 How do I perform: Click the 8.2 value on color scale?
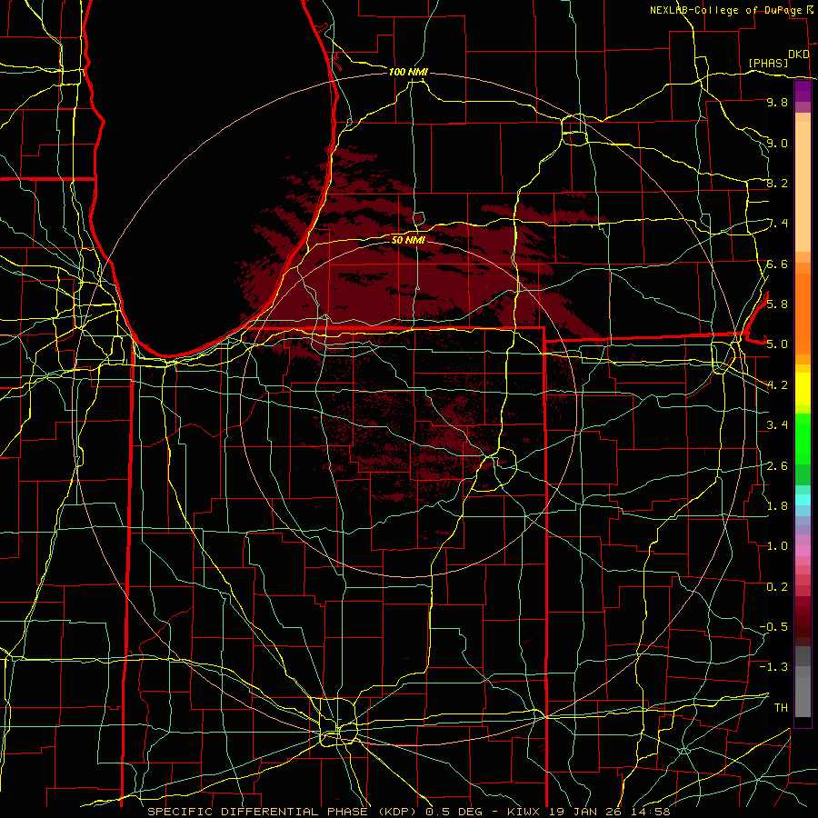777,183
